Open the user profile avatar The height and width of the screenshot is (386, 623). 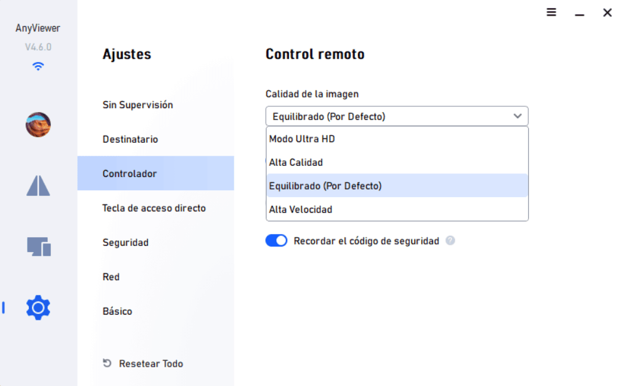38,124
